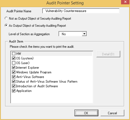130x120 pixels.
Task: Select the HW row label in list
Action: (19, 54)
